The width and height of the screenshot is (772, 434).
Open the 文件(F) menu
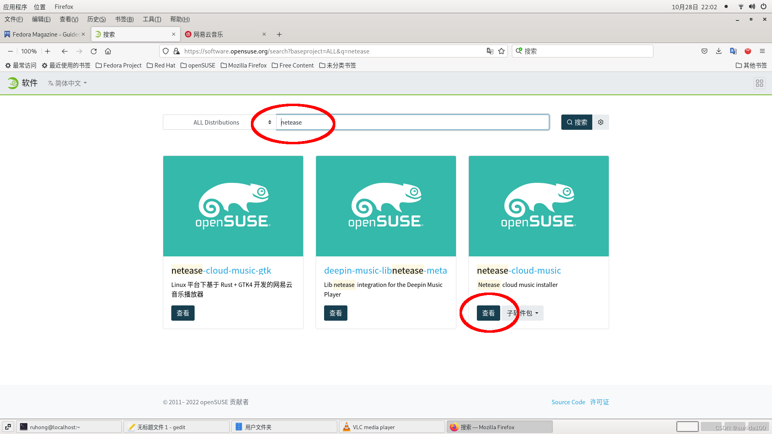[14, 19]
